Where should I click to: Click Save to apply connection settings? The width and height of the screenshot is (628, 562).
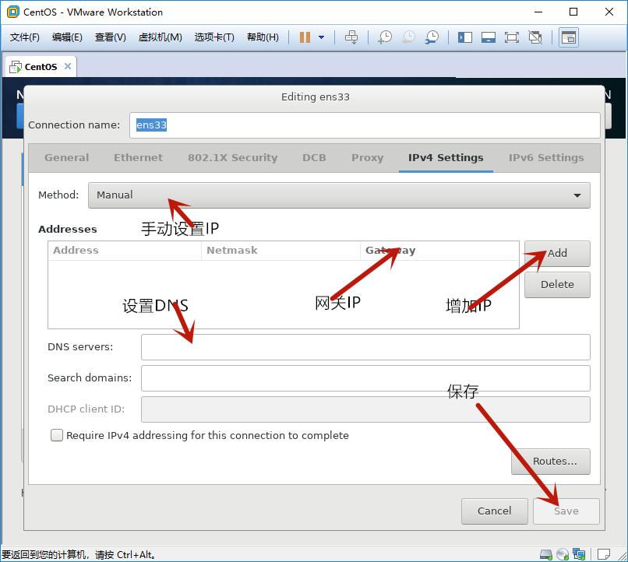point(566,511)
